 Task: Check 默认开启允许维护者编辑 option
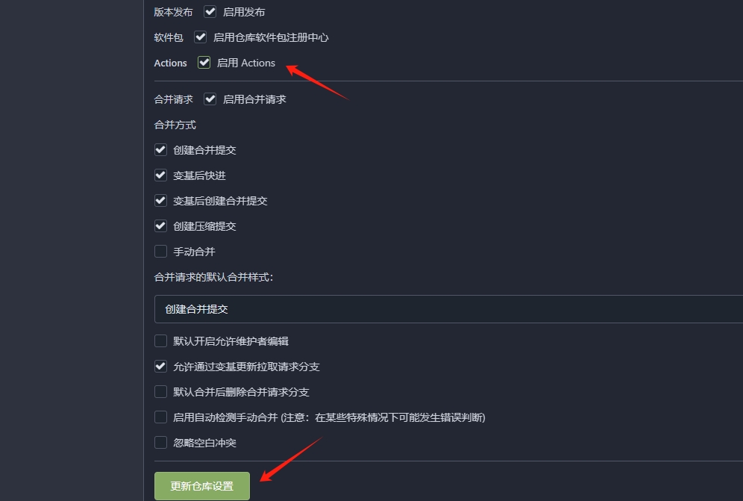pos(160,341)
